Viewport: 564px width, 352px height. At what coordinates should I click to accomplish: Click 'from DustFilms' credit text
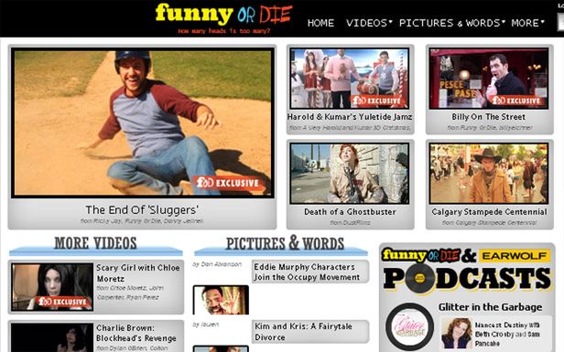pyautogui.click(x=350, y=223)
